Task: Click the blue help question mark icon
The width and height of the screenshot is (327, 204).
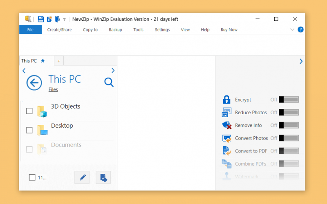Action: pyautogui.click(x=300, y=29)
